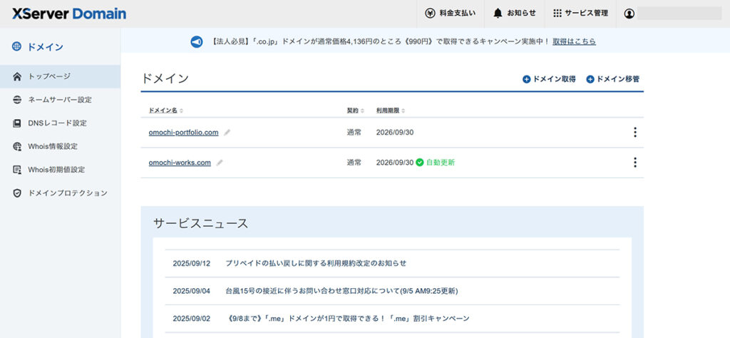This screenshot has height=338, width=730.
Task: Click the pencil icon beside omochi-portfolio.com
Action: (227, 133)
